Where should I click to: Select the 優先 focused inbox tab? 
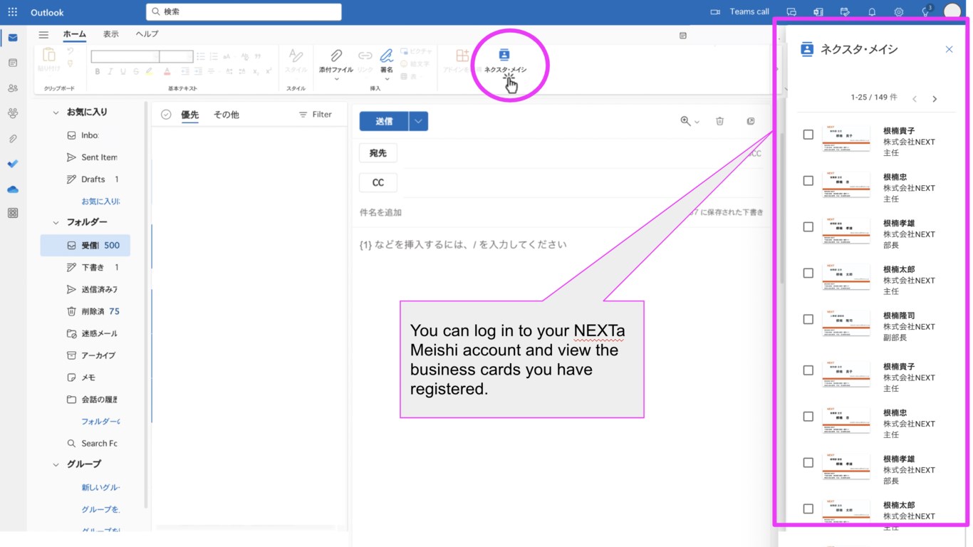[189, 115]
